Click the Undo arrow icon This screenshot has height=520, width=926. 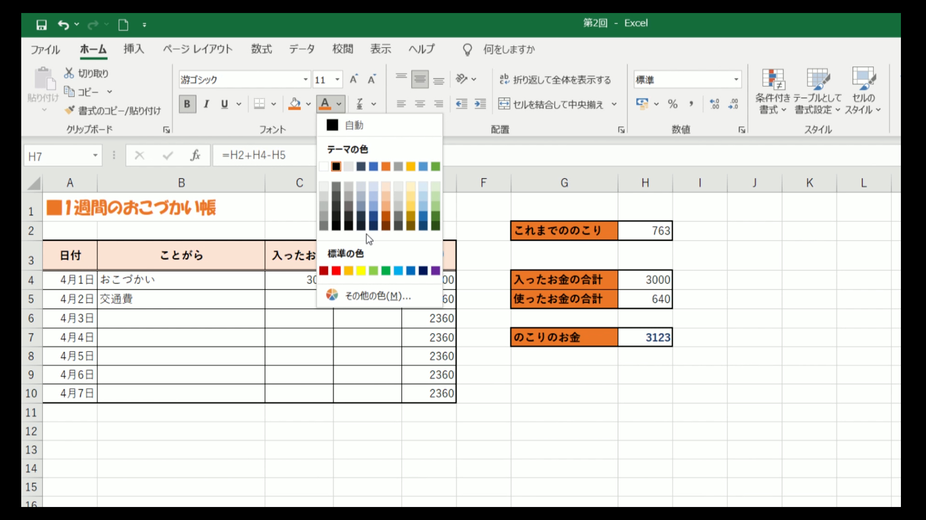tap(63, 25)
